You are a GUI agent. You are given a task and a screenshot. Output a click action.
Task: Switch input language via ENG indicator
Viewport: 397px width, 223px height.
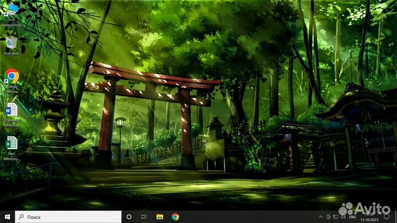[352, 217]
